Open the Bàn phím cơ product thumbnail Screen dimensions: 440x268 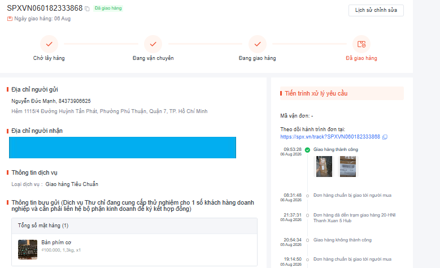point(28,249)
